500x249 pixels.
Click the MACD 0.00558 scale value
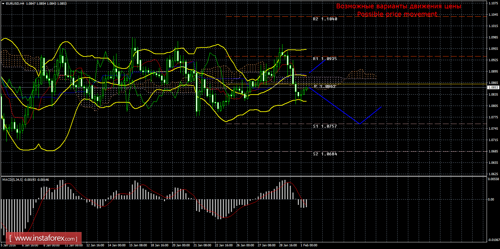pyautogui.click(x=493, y=179)
